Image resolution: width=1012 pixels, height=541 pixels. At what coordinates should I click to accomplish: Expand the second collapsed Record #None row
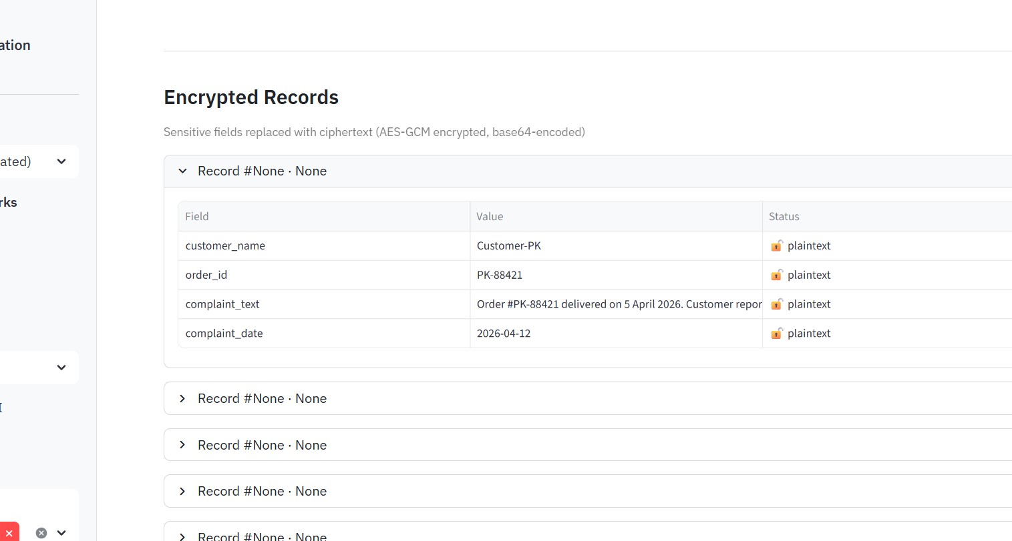pos(588,445)
